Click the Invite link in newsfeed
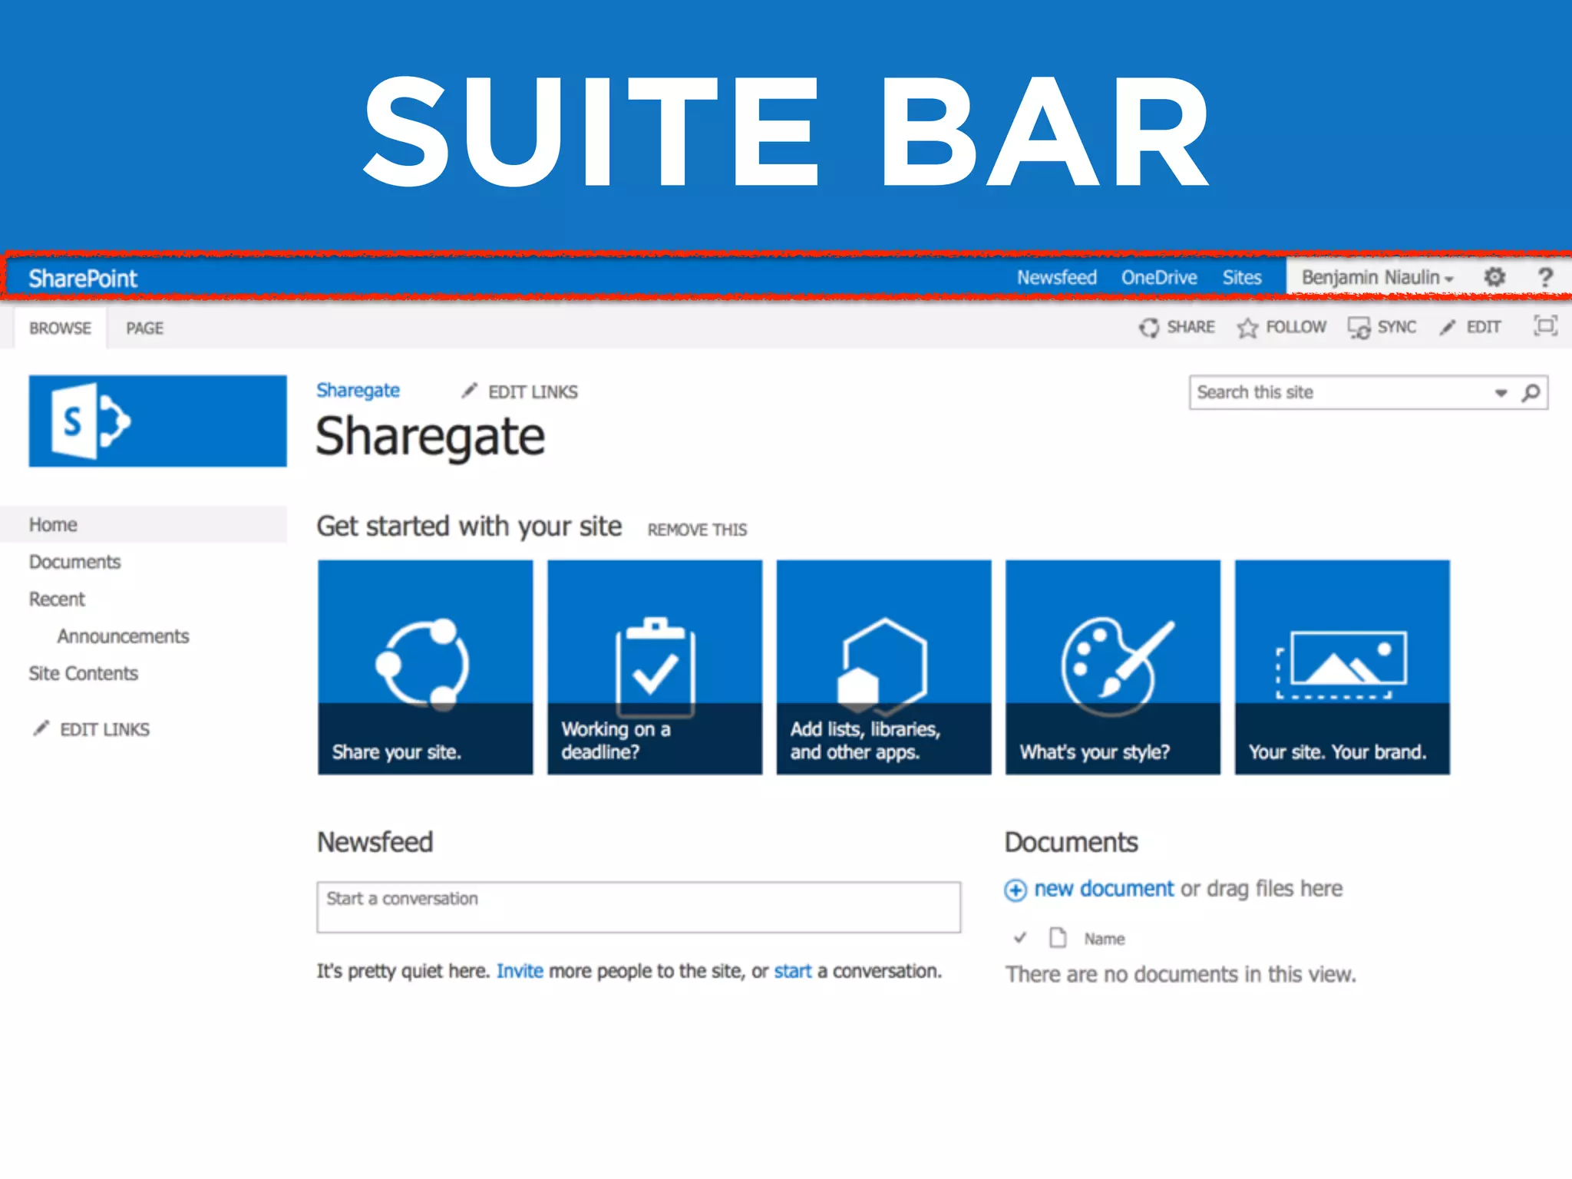This screenshot has height=1179, width=1572. (520, 971)
